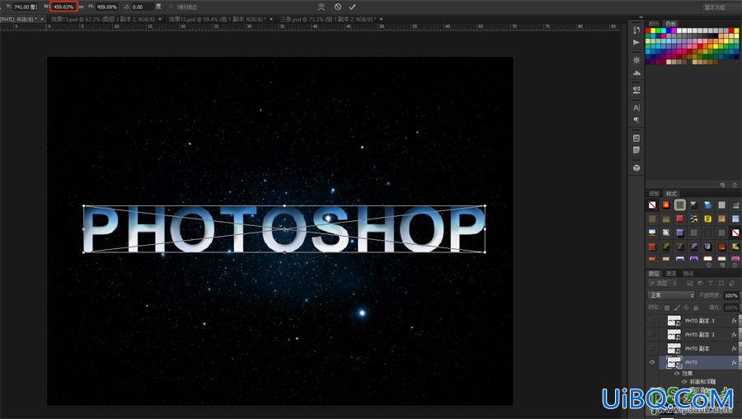
Task: Toggle lock image pixels brush icon
Action: coord(677,308)
